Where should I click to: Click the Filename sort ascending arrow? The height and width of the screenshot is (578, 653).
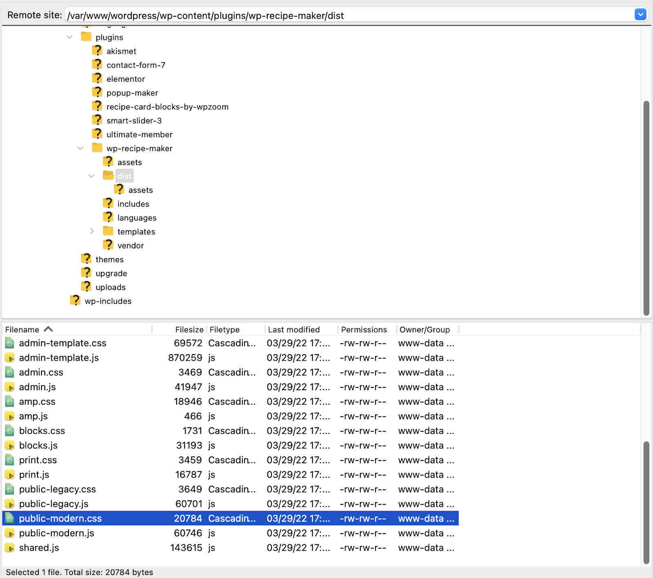pos(48,329)
